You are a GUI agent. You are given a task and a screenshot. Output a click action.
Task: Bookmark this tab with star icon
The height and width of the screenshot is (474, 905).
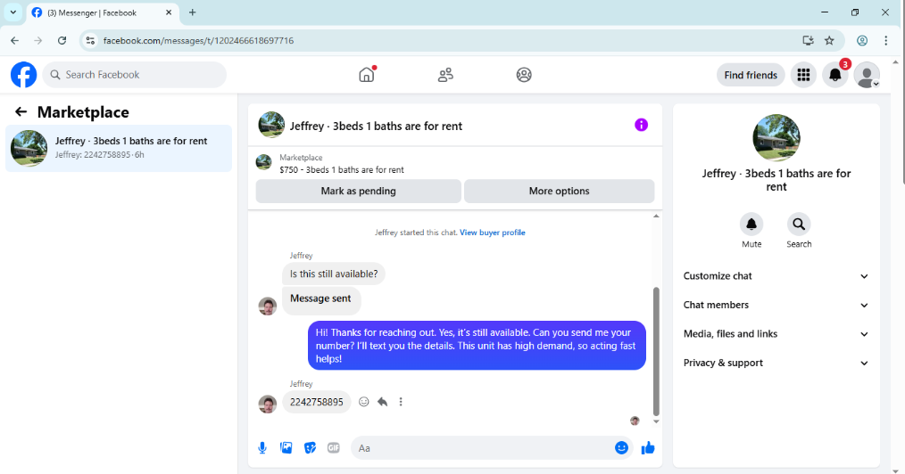(x=829, y=40)
